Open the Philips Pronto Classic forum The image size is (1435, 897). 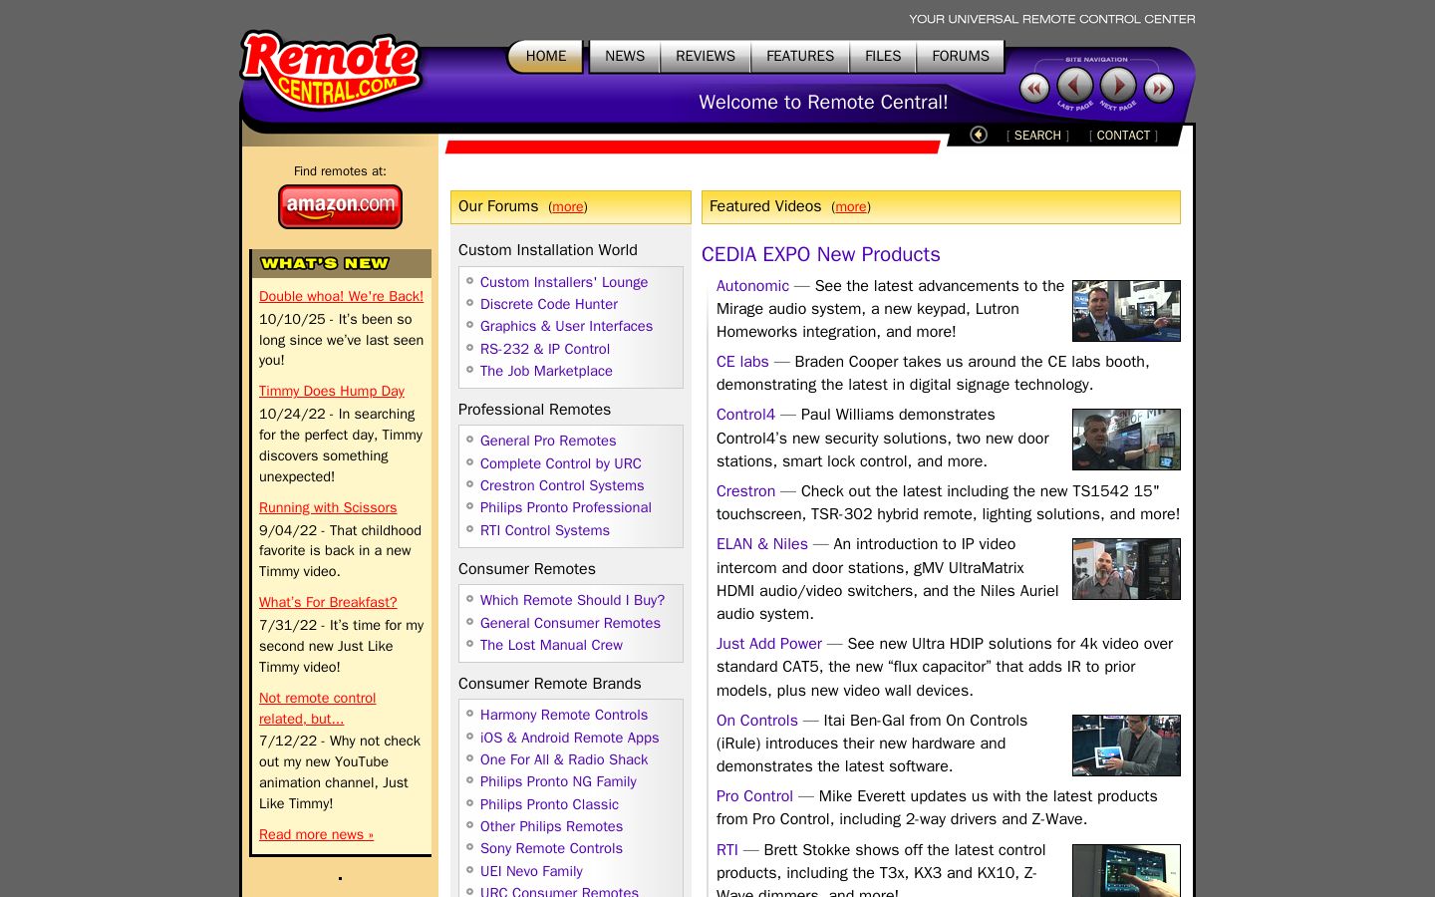click(549, 804)
